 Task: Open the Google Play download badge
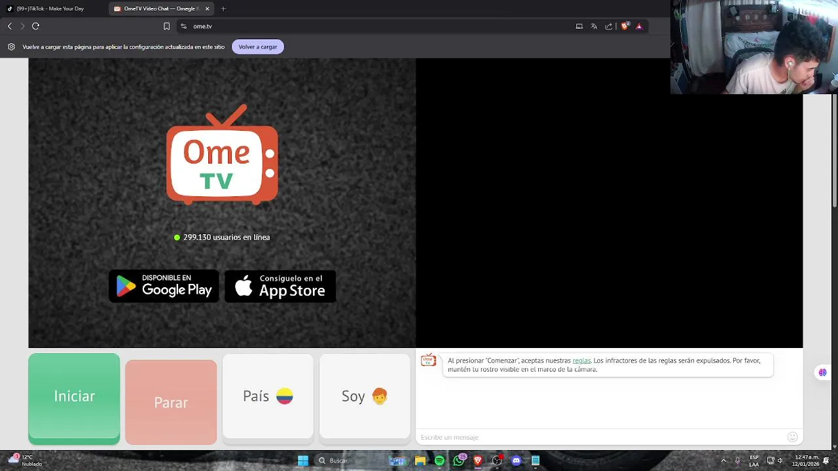point(164,286)
